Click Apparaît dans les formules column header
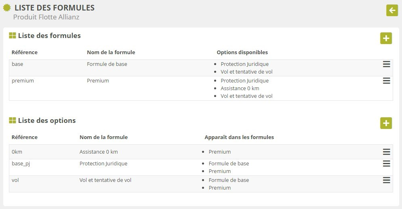402x209 pixels. tap(239, 137)
